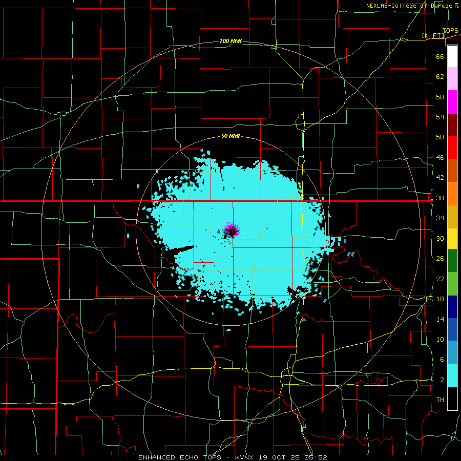This screenshot has width=461, height=461.
Task: Click the 30 value on the legend scale
Action: point(440,238)
